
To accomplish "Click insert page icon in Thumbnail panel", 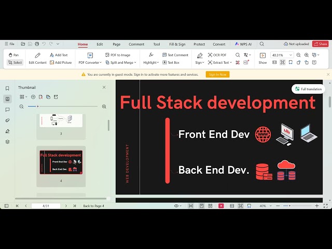I will click(33, 97).
